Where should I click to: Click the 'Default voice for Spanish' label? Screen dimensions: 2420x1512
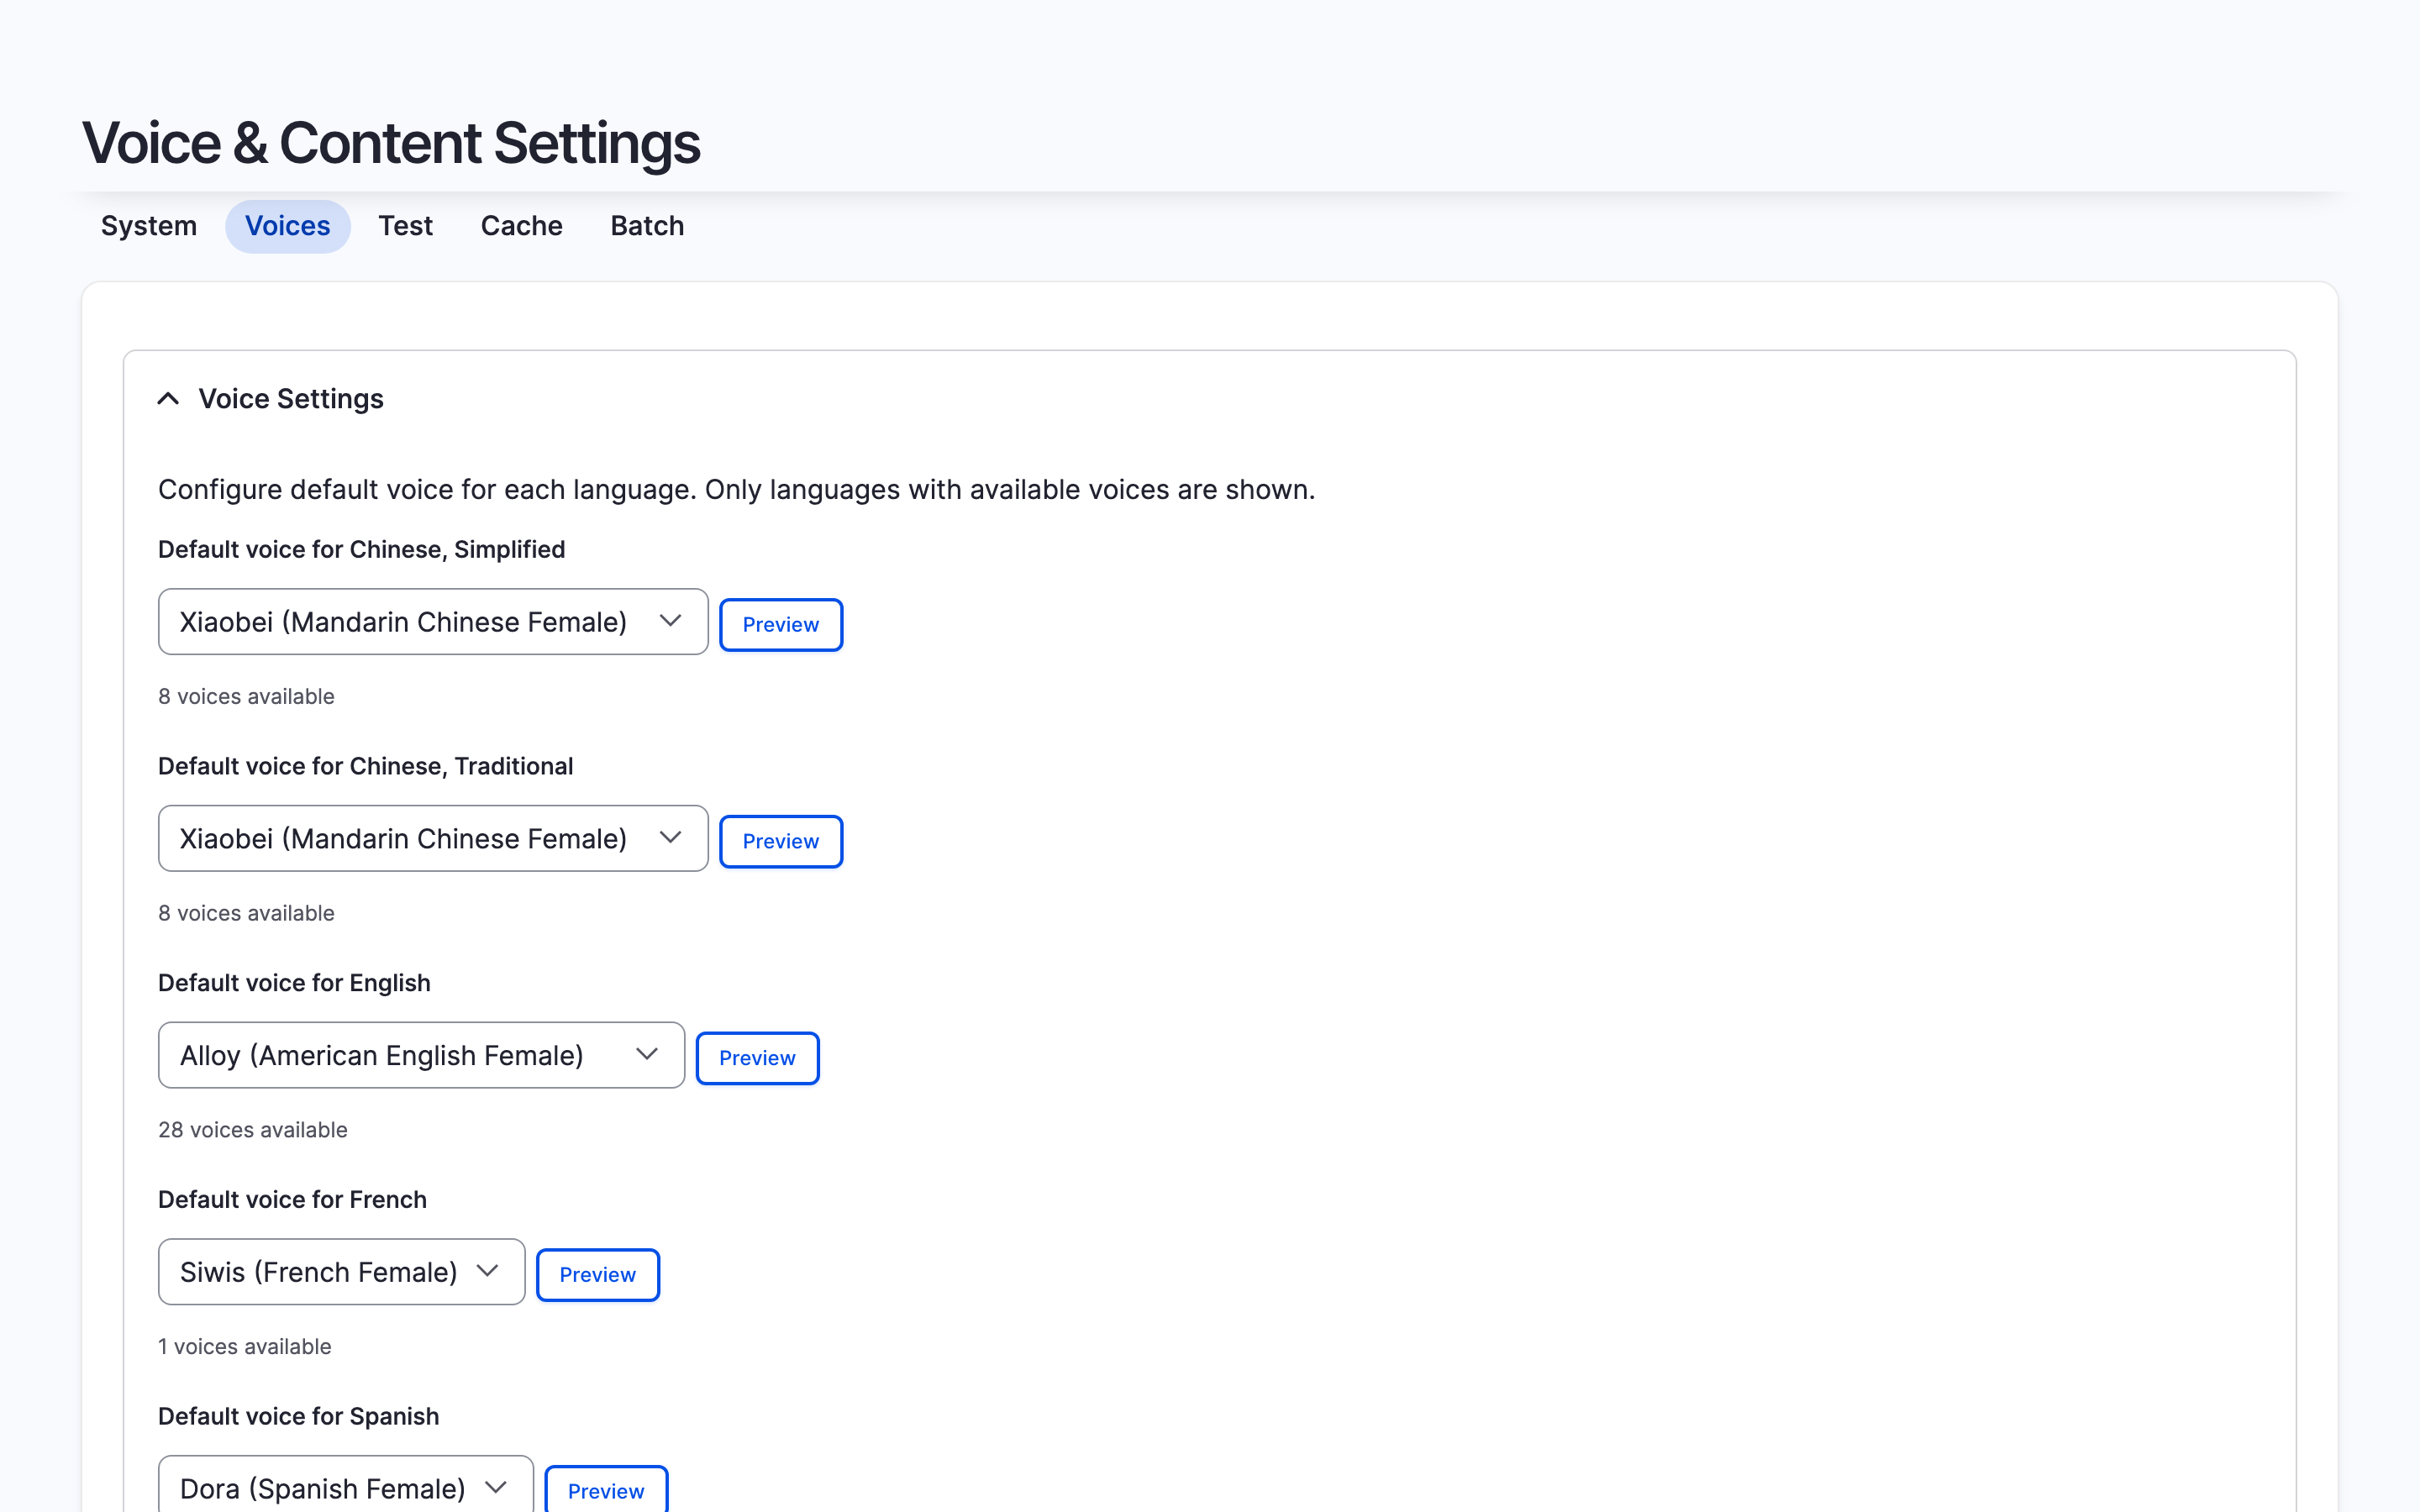tap(299, 1416)
